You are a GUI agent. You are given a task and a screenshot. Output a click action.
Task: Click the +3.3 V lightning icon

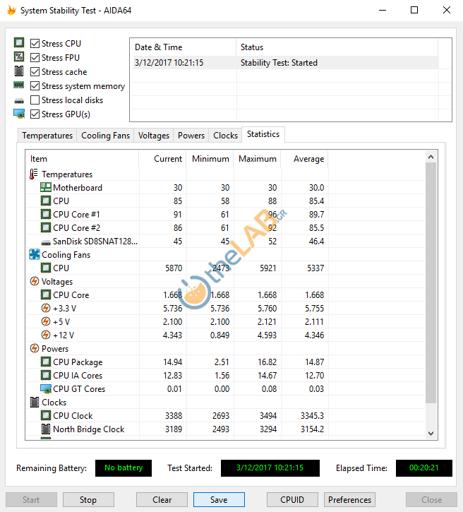(x=46, y=308)
